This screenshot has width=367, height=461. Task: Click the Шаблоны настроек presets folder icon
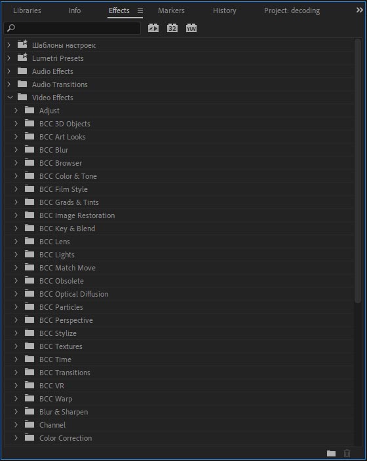(x=22, y=44)
